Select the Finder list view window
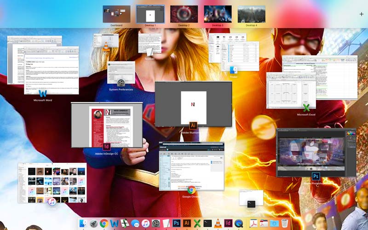The image size is (368, 230). [x=240, y=56]
